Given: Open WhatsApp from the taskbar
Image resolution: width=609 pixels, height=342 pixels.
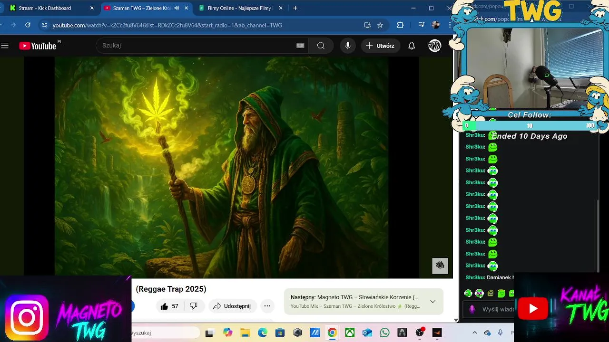Looking at the screenshot, I should pos(384,333).
